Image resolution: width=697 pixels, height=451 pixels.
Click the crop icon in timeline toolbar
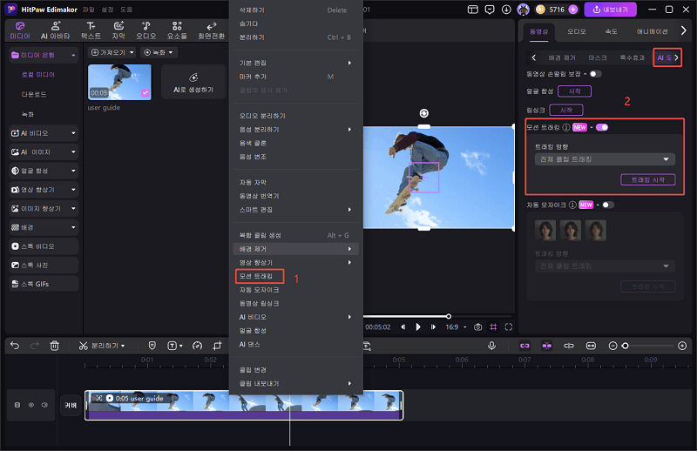(217, 346)
